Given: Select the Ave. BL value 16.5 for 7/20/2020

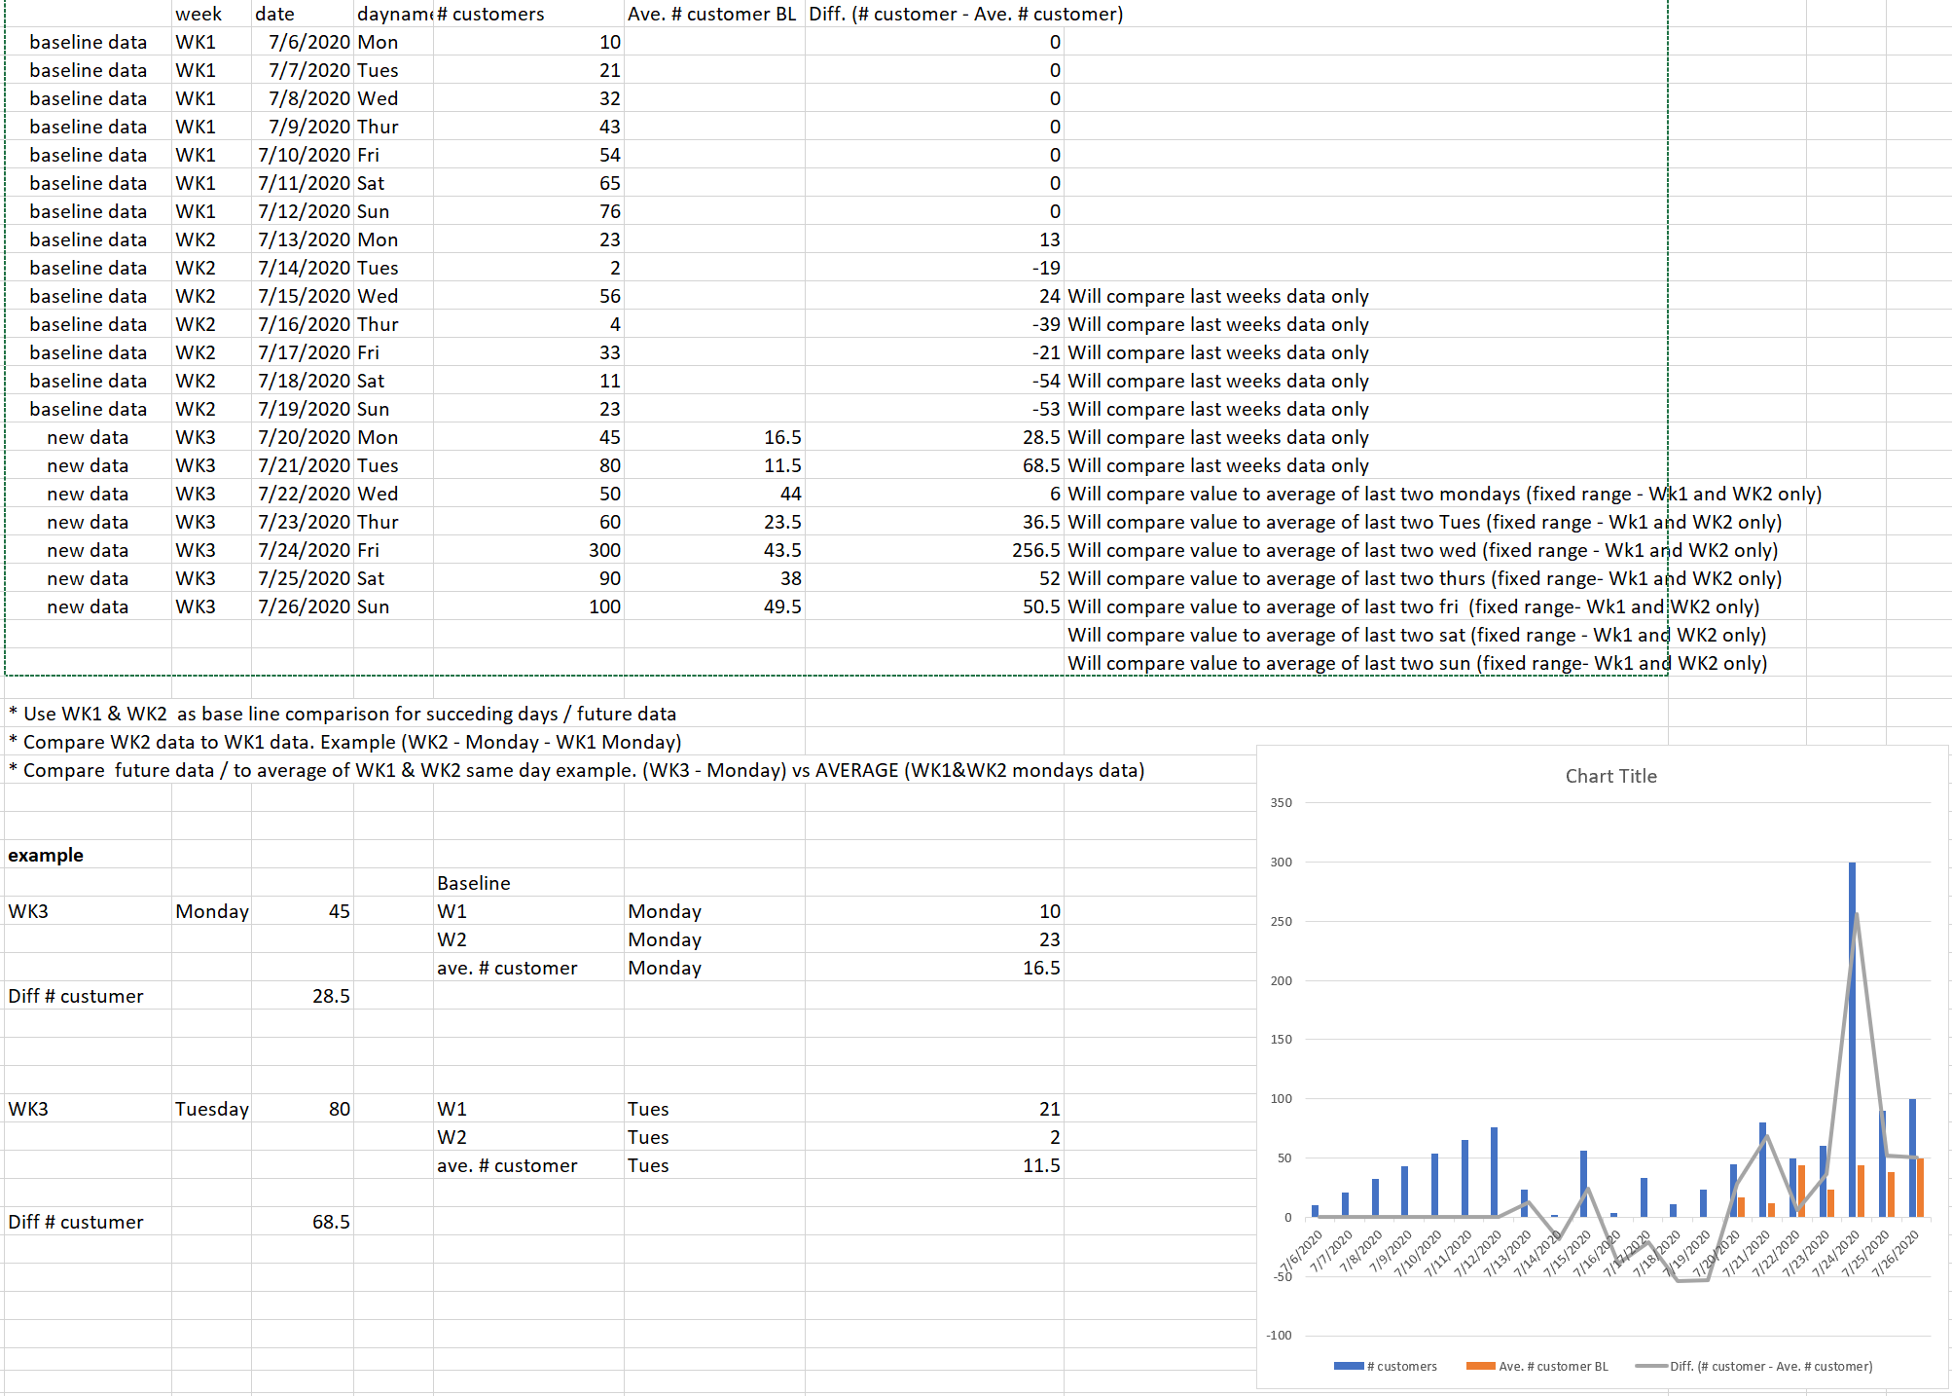Looking at the screenshot, I should [714, 437].
